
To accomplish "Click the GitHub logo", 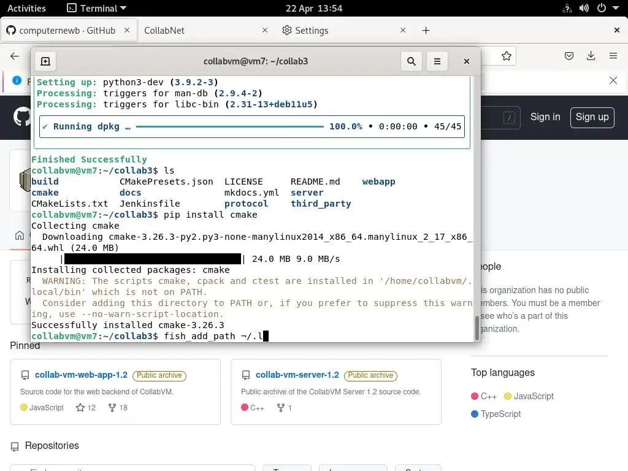I will pyautogui.click(x=21, y=117).
